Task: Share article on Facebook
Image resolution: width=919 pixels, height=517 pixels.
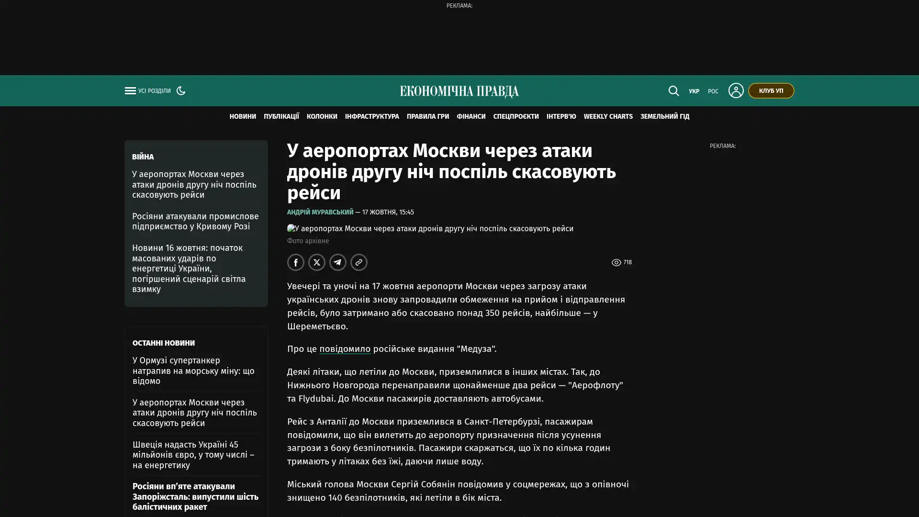Action: 296,262
